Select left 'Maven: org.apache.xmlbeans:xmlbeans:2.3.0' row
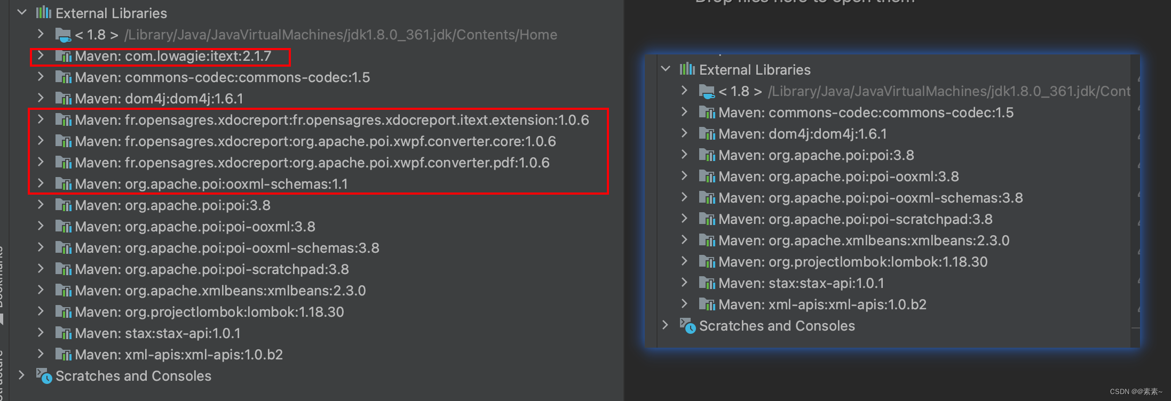The height and width of the screenshot is (401, 1171). [x=220, y=290]
